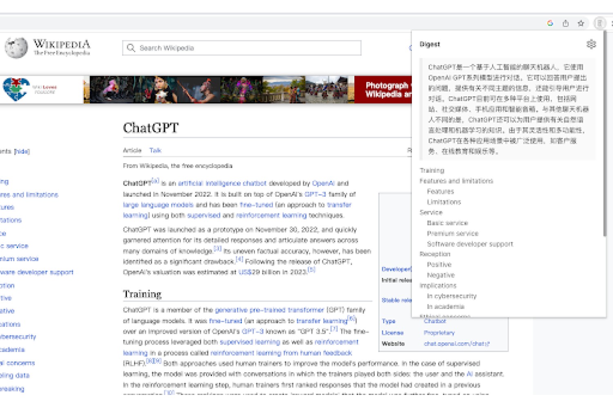Focus the Search Wikipedia input field

(x=242, y=48)
